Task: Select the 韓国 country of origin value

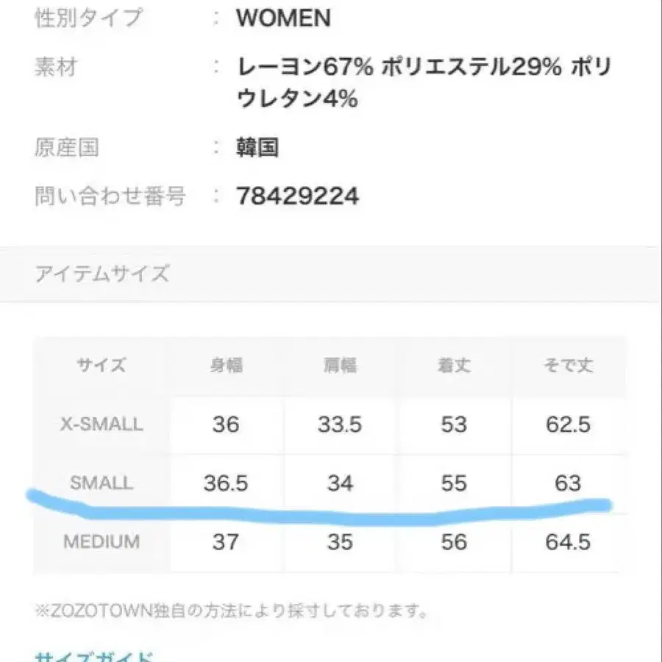Action: pyautogui.click(x=257, y=148)
